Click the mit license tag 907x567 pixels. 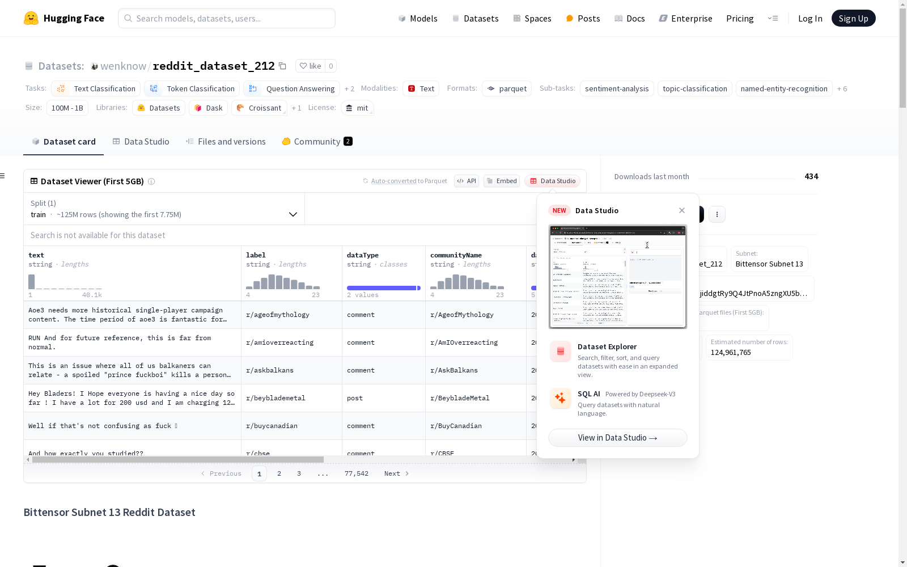pyautogui.click(x=357, y=108)
